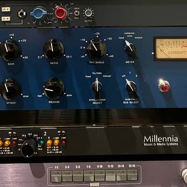The height and width of the screenshot is (187, 187).
Task: Click the Millennia logo text
Action: coord(161,141)
